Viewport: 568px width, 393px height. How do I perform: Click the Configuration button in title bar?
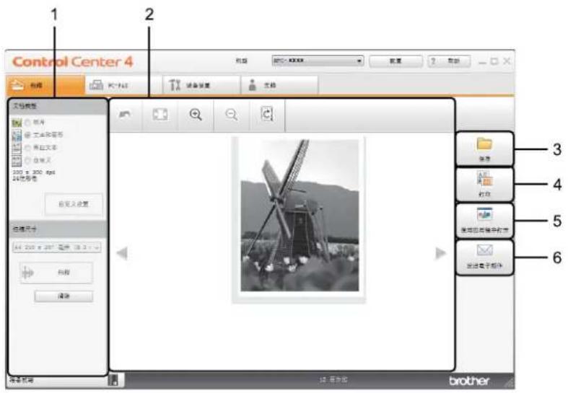396,61
